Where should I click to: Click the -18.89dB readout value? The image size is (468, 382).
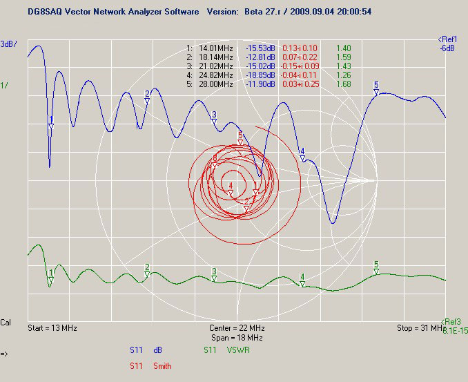coord(260,75)
